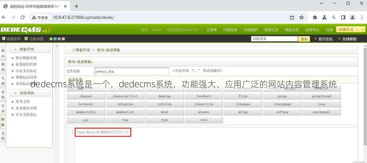Select the green skin color square
The height and width of the screenshot is (163, 367).
click(51, 39)
